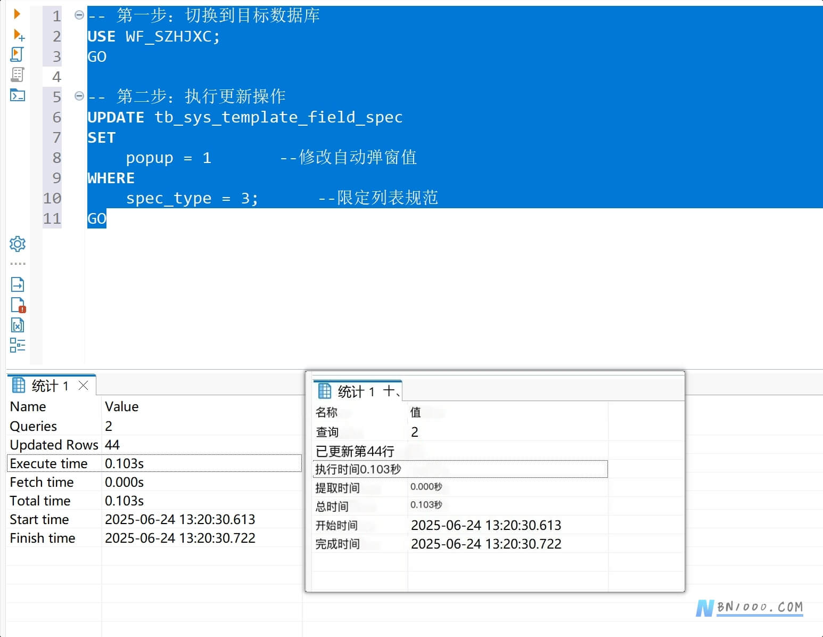Image resolution: width=823 pixels, height=637 pixels.
Task: Select the Finish time row label
Action: (42, 538)
